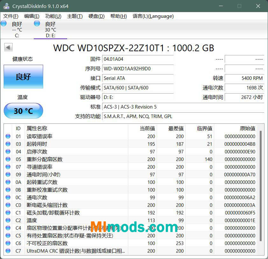The height and width of the screenshot is (259, 268).
Task: Click the supported features field S.M.A.R.T., APM
Action: tap(183, 116)
